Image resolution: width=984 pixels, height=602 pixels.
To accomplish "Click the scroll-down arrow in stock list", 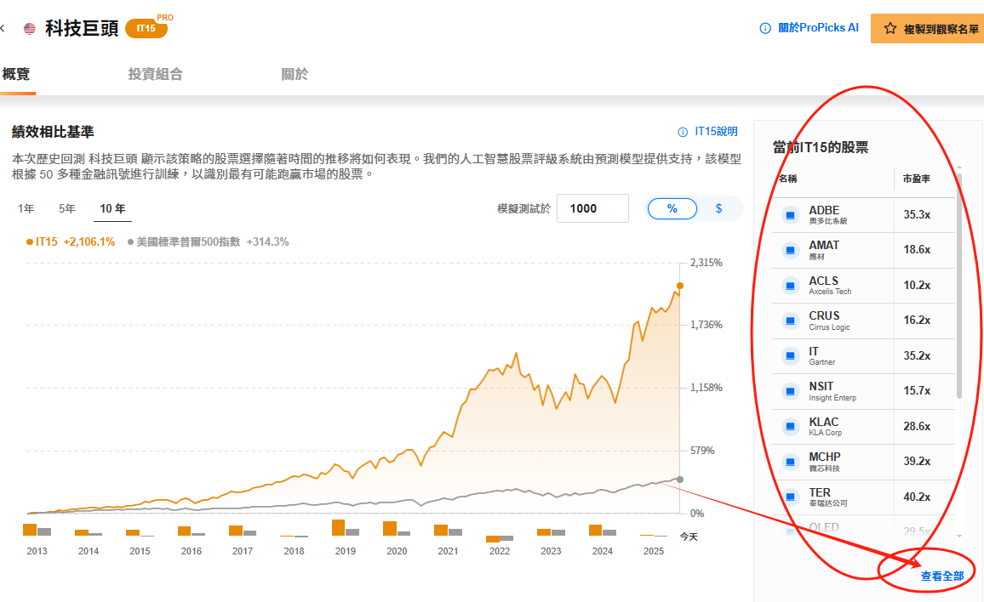I will pyautogui.click(x=960, y=536).
